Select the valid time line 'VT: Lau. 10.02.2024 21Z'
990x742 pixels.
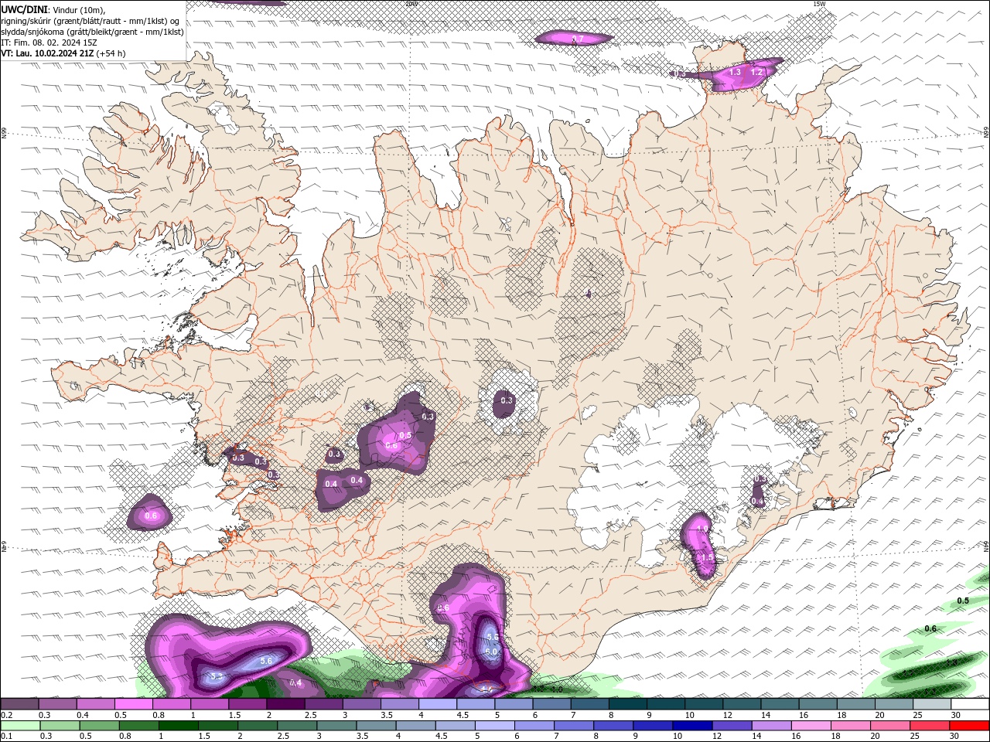tap(48, 53)
